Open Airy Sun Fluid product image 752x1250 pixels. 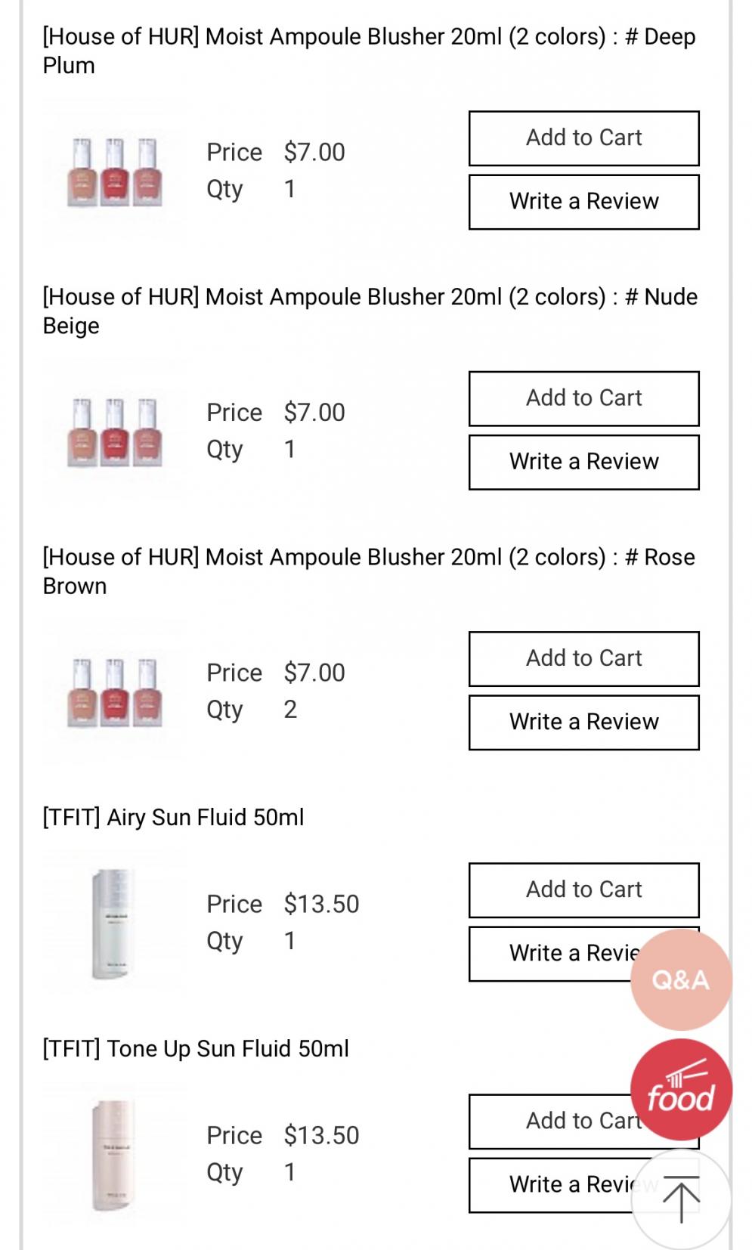click(x=113, y=924)
